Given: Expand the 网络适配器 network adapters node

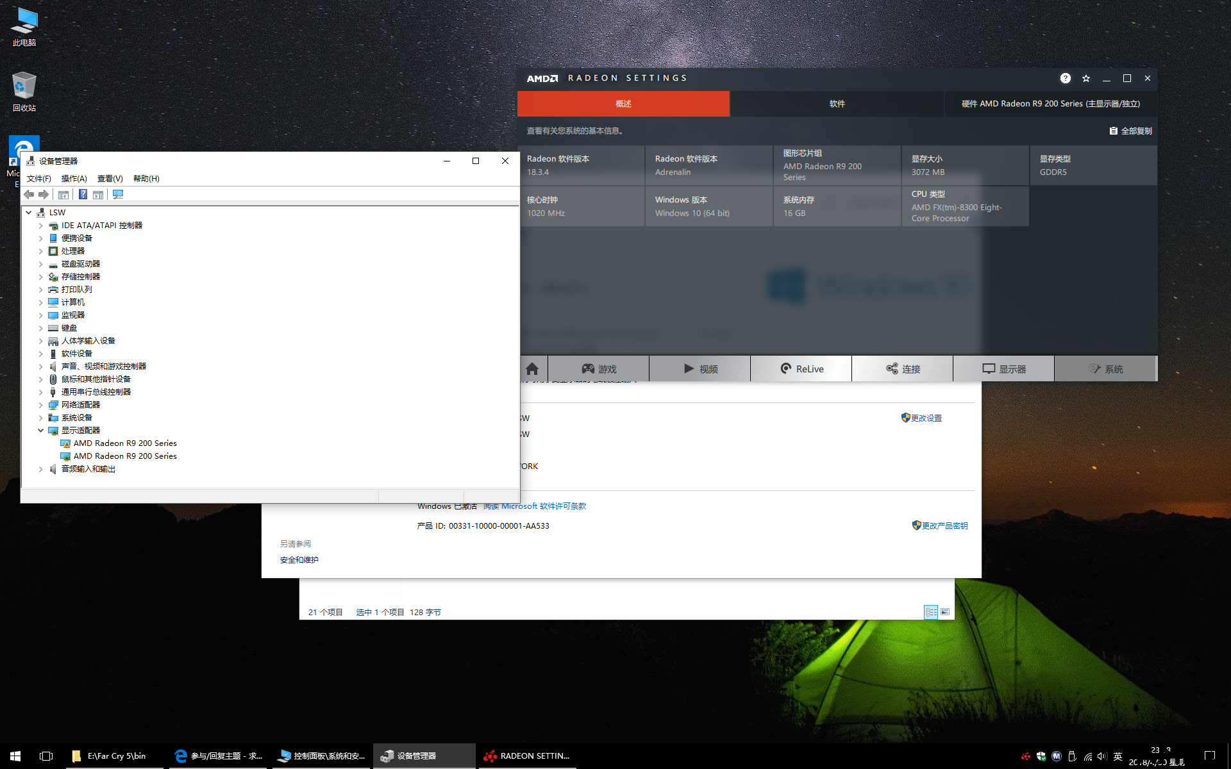Looking at the screenshot, I should pyautogui.click(x=41, y=405).
